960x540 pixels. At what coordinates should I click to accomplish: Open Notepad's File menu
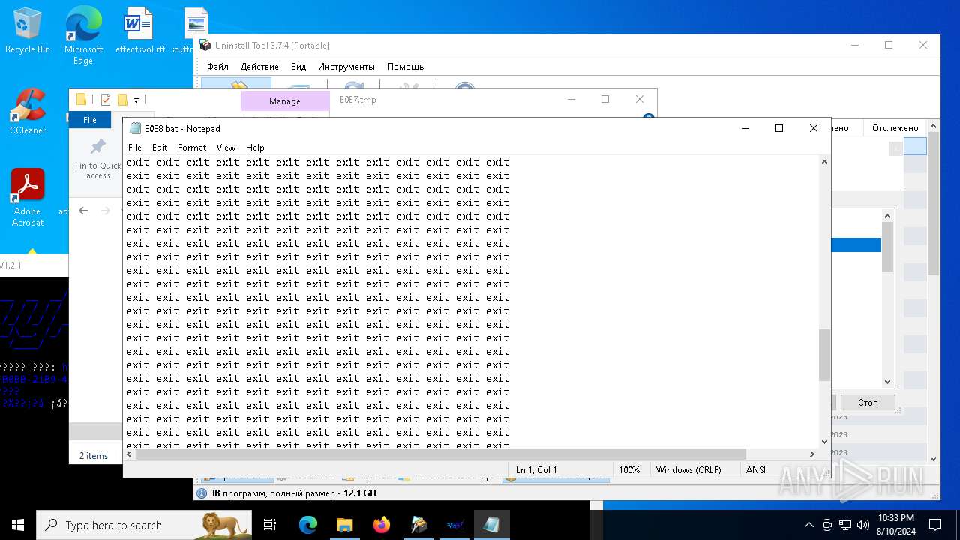pos(135,148)
